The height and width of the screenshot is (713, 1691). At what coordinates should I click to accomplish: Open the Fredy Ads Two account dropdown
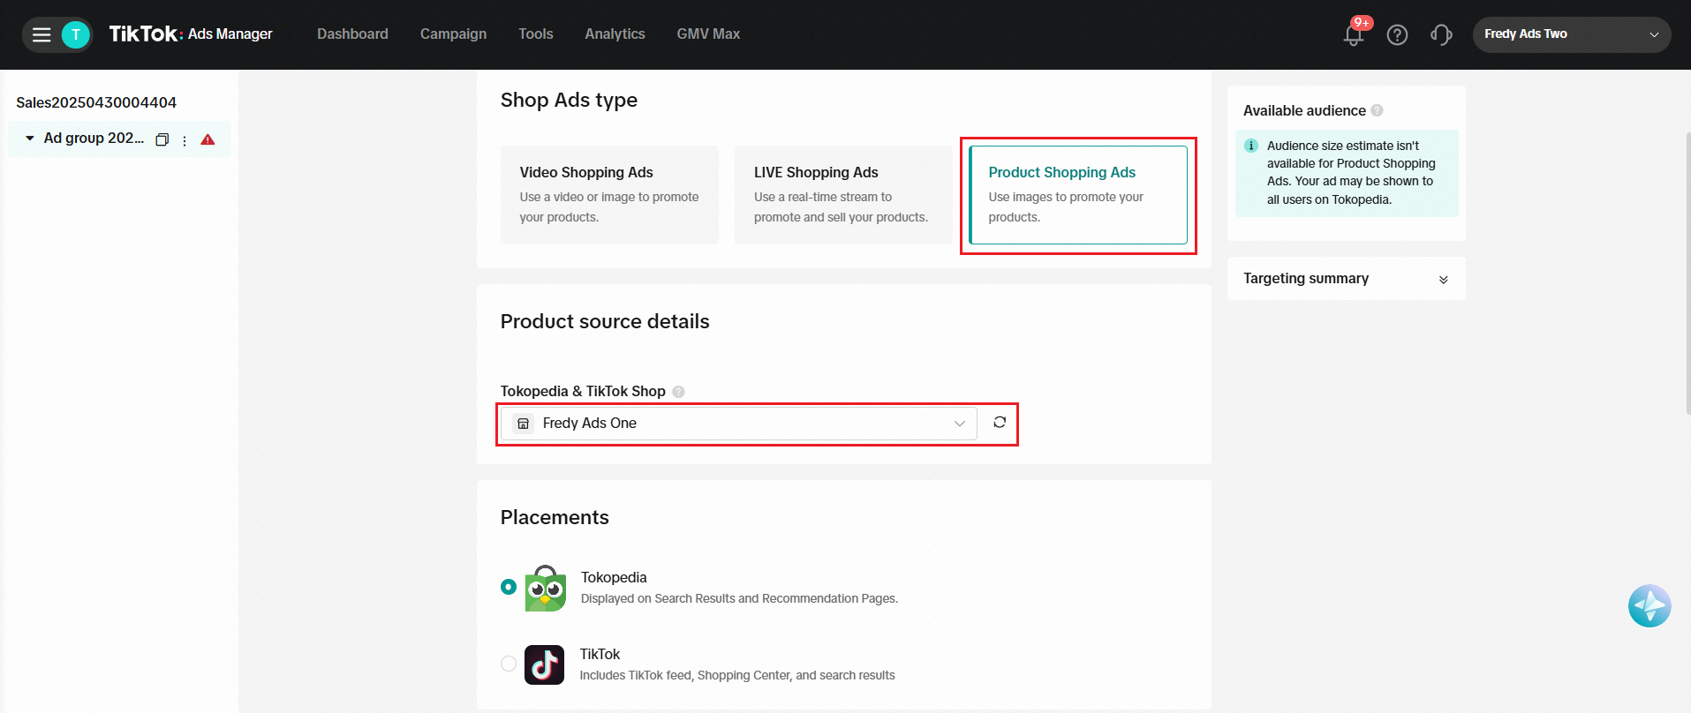[1571, 34]
